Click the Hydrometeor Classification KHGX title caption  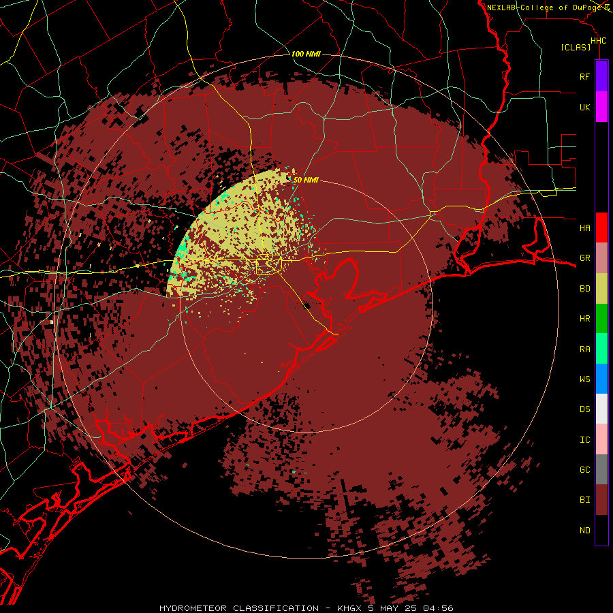[x=306, y=608]
